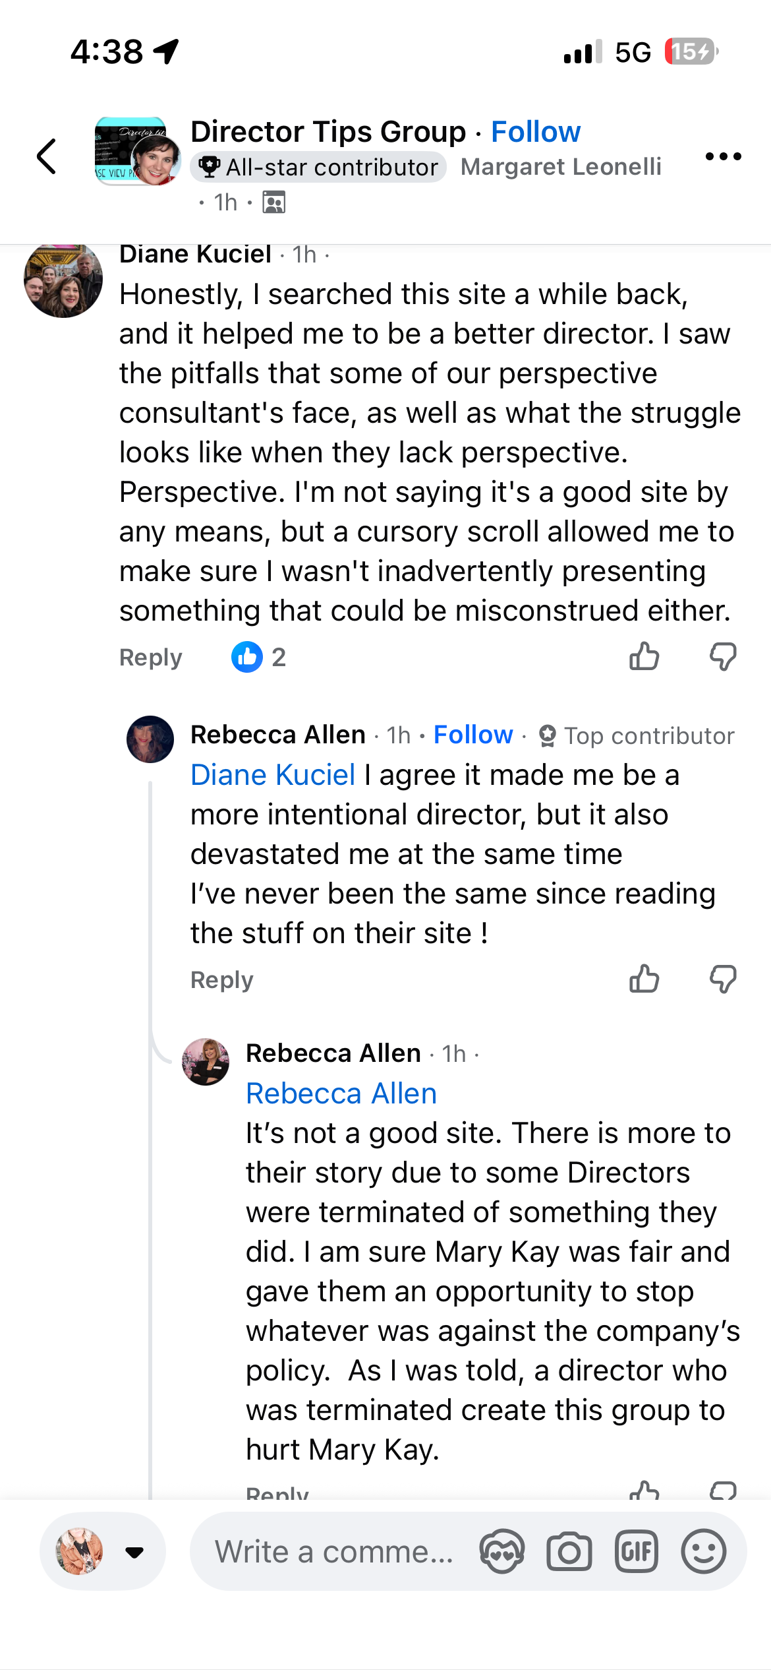The width and height of the screenshot is (771, 1670).
Task: Tap the group members audience icon under header
Action: (x=274, y=202)
